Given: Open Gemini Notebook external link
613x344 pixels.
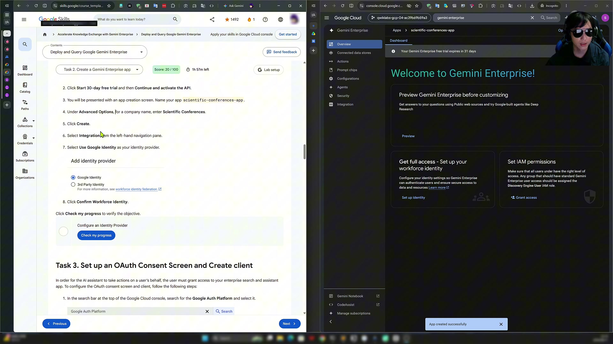Looking at the screenshot, I should 354,296.
